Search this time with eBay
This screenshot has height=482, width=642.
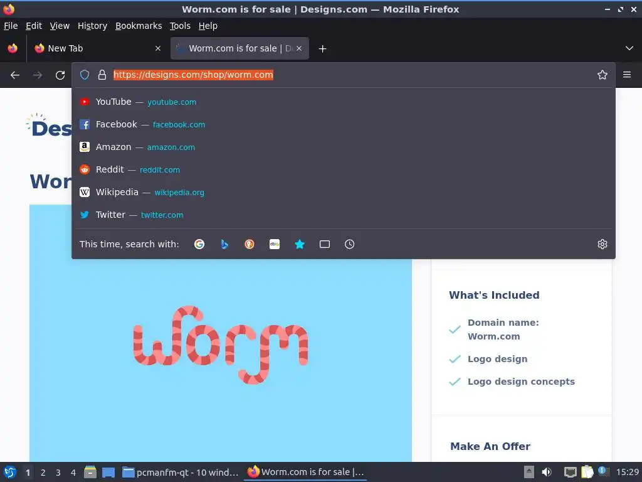click(275, 244)
